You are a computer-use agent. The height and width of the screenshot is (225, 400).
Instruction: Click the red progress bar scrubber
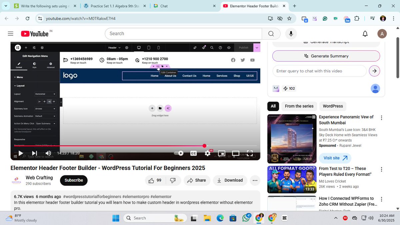tap(204, 146)
